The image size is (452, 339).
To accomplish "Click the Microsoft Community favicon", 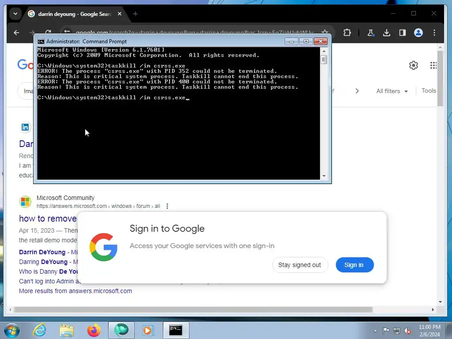I will 25,201.
